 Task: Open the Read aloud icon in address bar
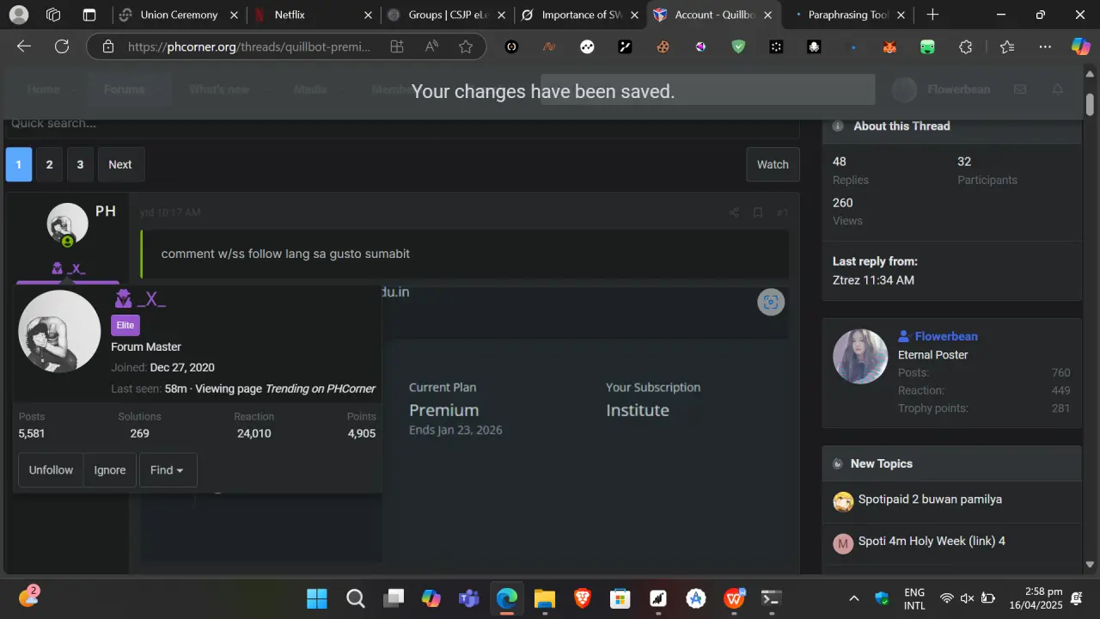[x=432, y=47]
